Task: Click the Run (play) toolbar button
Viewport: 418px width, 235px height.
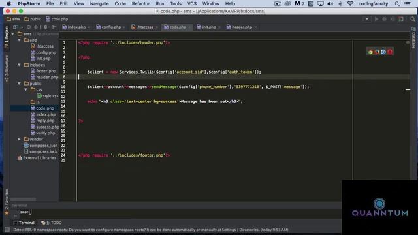Action: [376, 19]
